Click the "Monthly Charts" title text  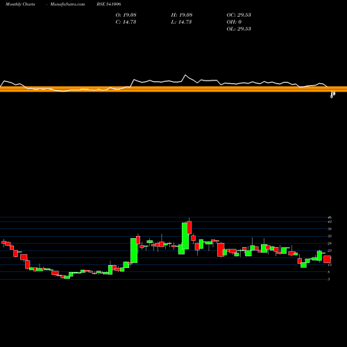pos(20,4)
